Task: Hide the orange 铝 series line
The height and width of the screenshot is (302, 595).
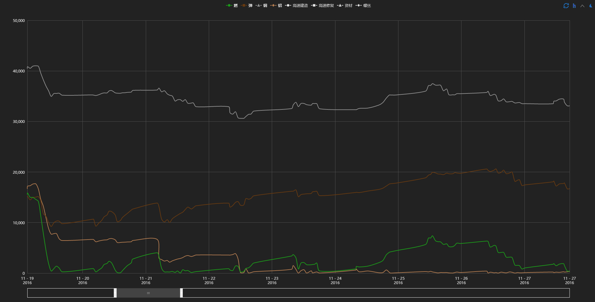Action: [276, 6]
